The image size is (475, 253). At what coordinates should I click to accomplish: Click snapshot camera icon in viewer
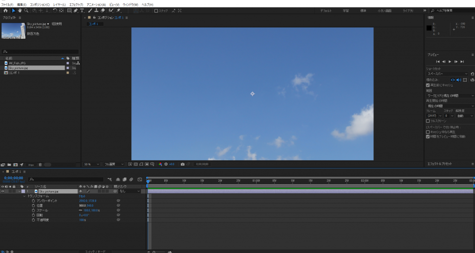(x=182, y=164)
